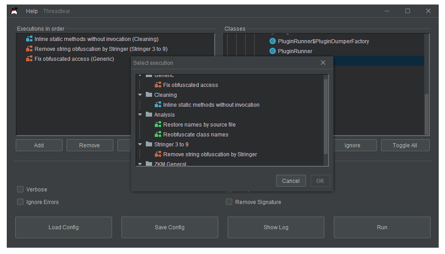Click the Classes panel vertical scrollbar
This screenshot has width=445, height=254.
(427, 113)
